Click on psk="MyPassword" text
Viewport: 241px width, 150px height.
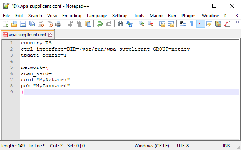click(x=45, y=86)
